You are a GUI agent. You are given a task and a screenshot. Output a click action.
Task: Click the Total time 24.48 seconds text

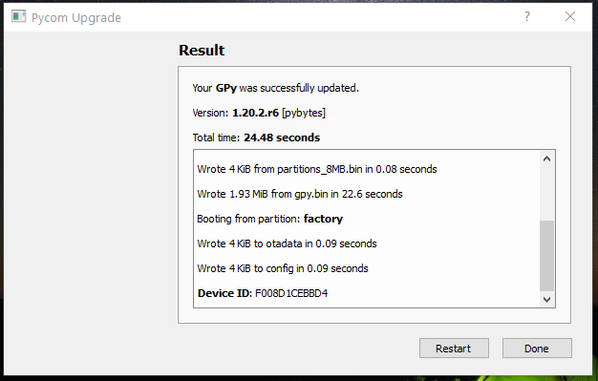[x=256, y=138]
